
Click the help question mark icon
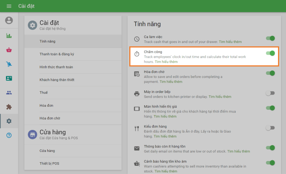[x=9, y=135]
